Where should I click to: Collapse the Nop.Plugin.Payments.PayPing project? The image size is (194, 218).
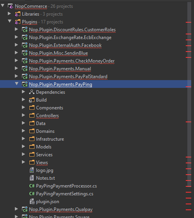click(17, 84)
